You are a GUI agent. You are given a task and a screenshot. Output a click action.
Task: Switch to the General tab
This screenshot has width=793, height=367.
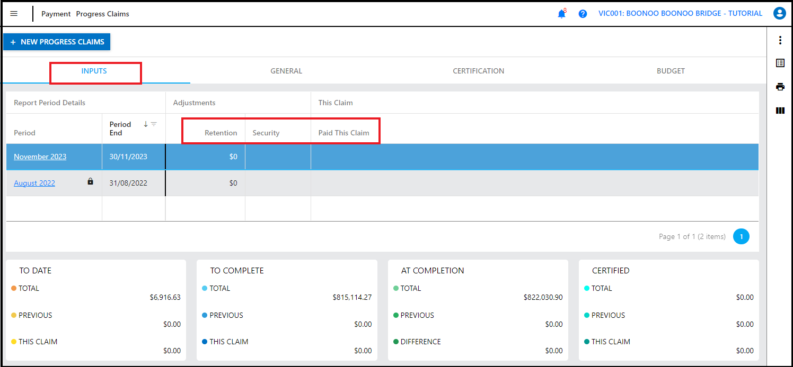(286, 71)
